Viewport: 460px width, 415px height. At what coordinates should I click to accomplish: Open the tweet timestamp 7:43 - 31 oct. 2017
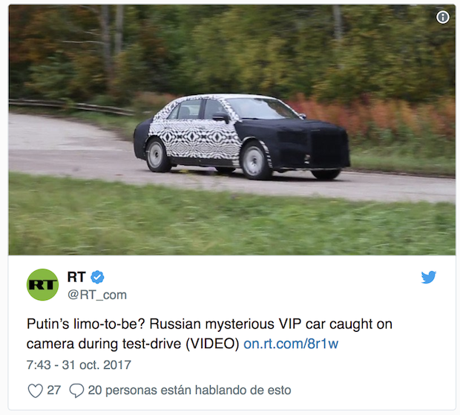click(79, 365)
